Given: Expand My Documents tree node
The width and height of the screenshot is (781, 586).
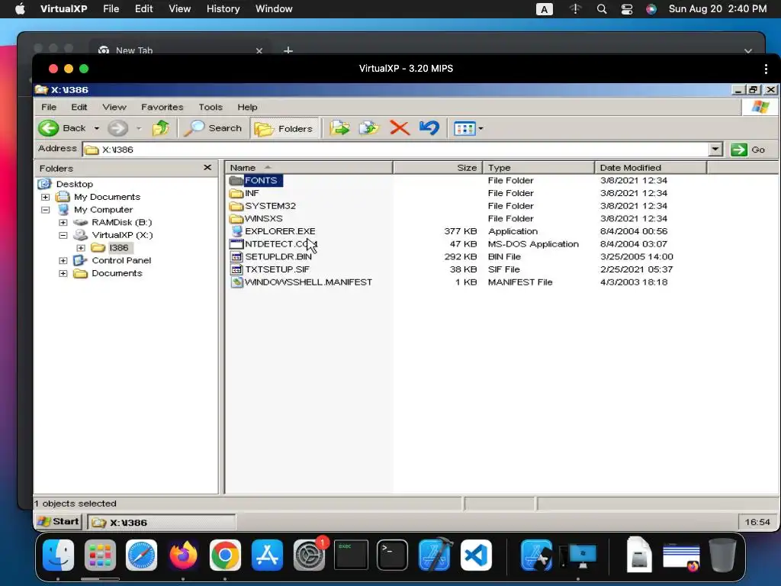Looking at the screenshot, I should [x=45, y=197].
